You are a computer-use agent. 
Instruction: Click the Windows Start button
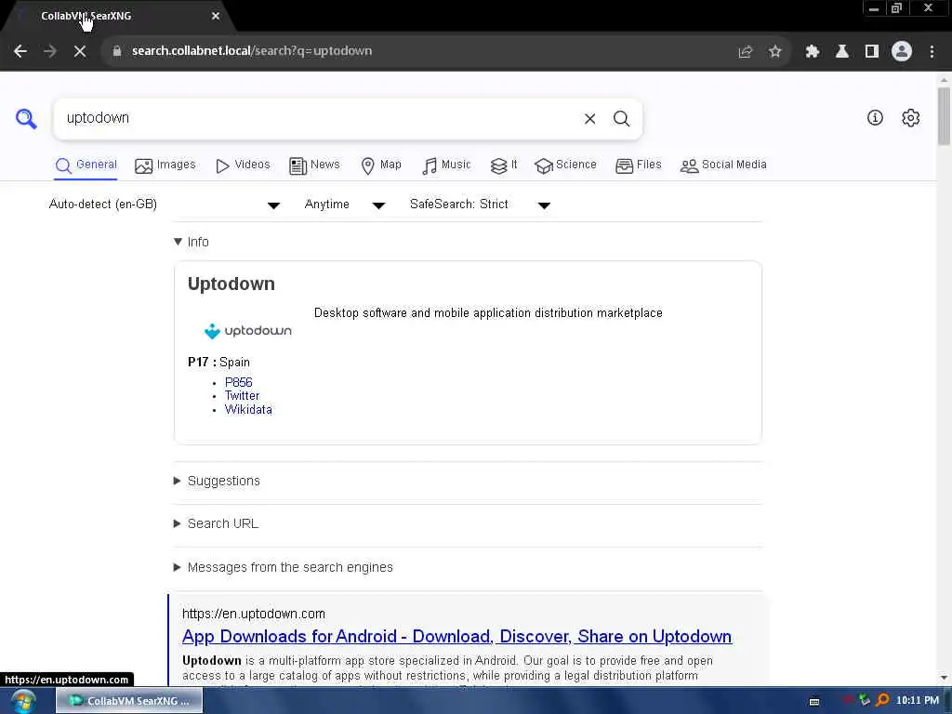click(23, 701)
